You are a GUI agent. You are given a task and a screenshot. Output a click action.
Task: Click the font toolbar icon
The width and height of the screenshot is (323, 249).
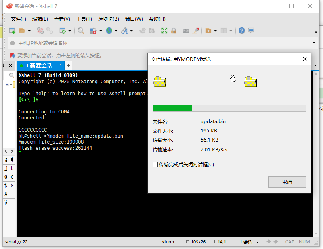coord(124,31)
